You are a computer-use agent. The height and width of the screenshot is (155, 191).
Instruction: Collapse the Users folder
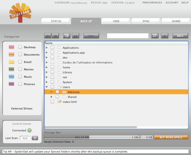pos(47,87)
